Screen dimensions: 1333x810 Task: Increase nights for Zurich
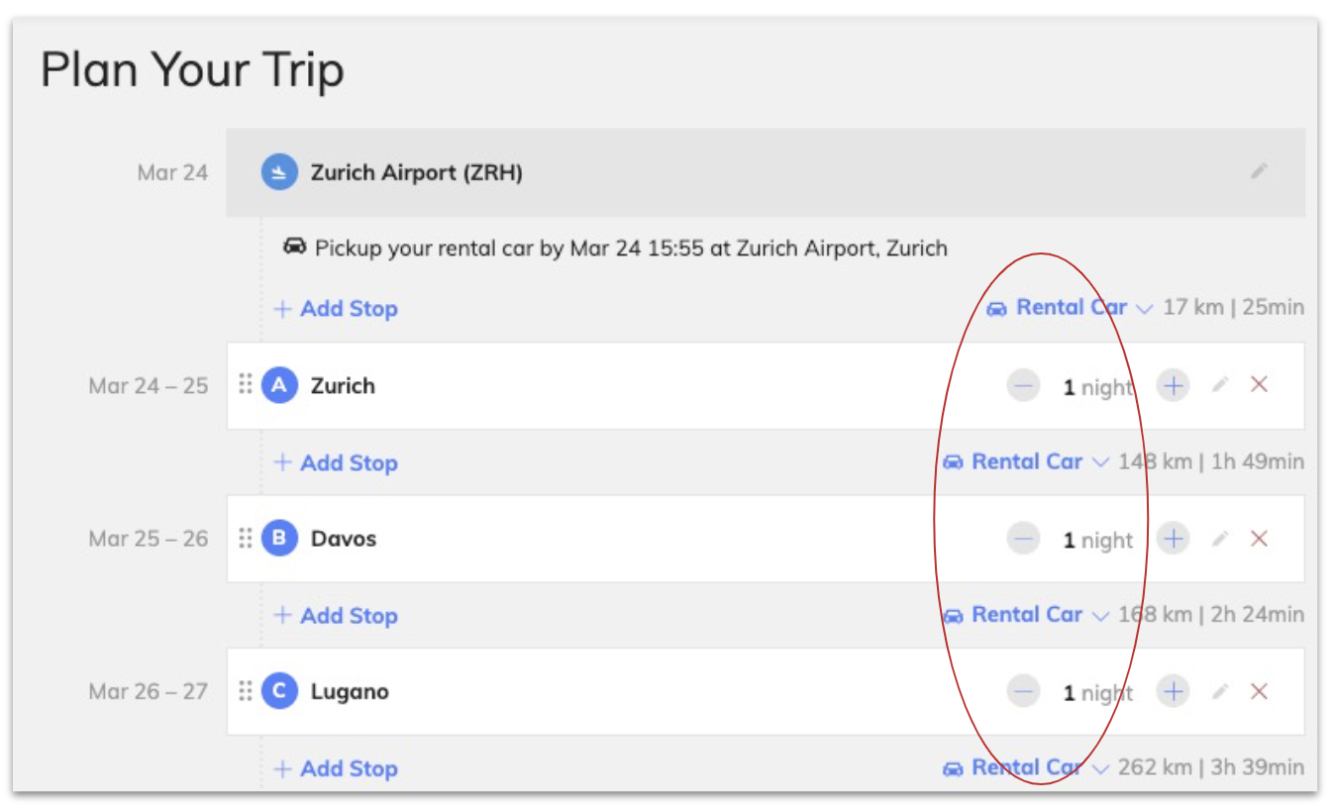click(x=1173, y=385)
